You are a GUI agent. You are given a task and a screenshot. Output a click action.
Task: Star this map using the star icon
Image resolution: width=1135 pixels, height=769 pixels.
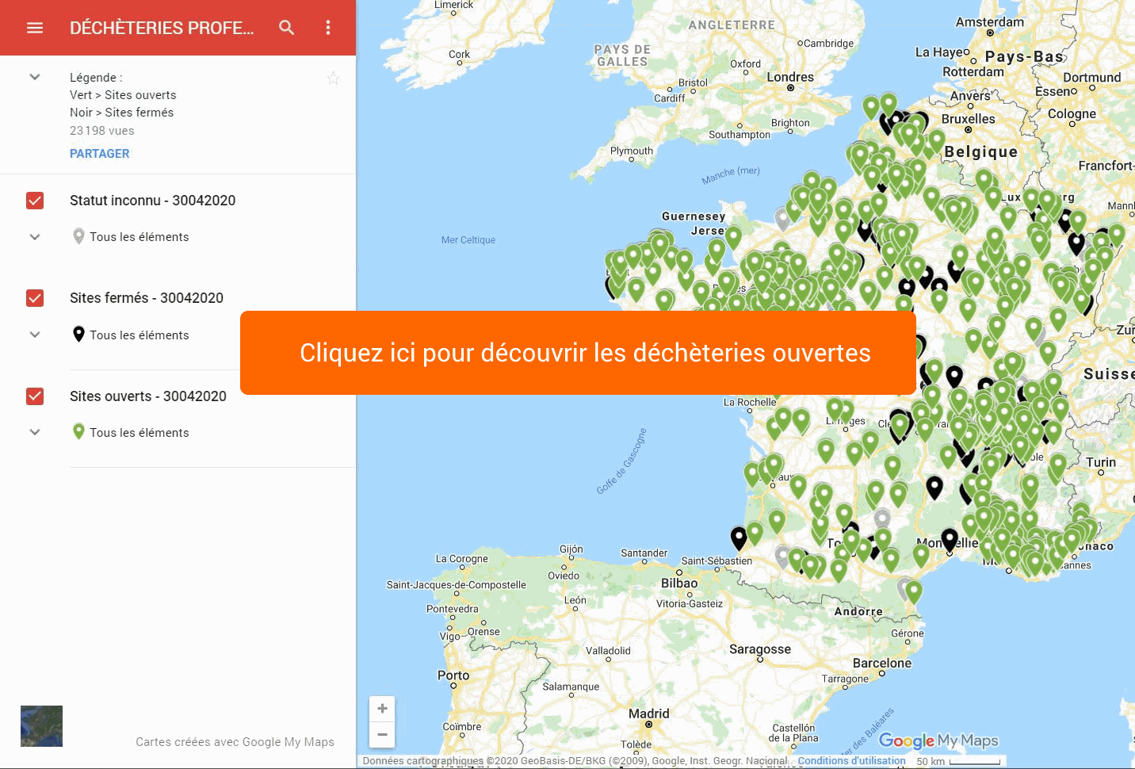(x=333, y=78)
